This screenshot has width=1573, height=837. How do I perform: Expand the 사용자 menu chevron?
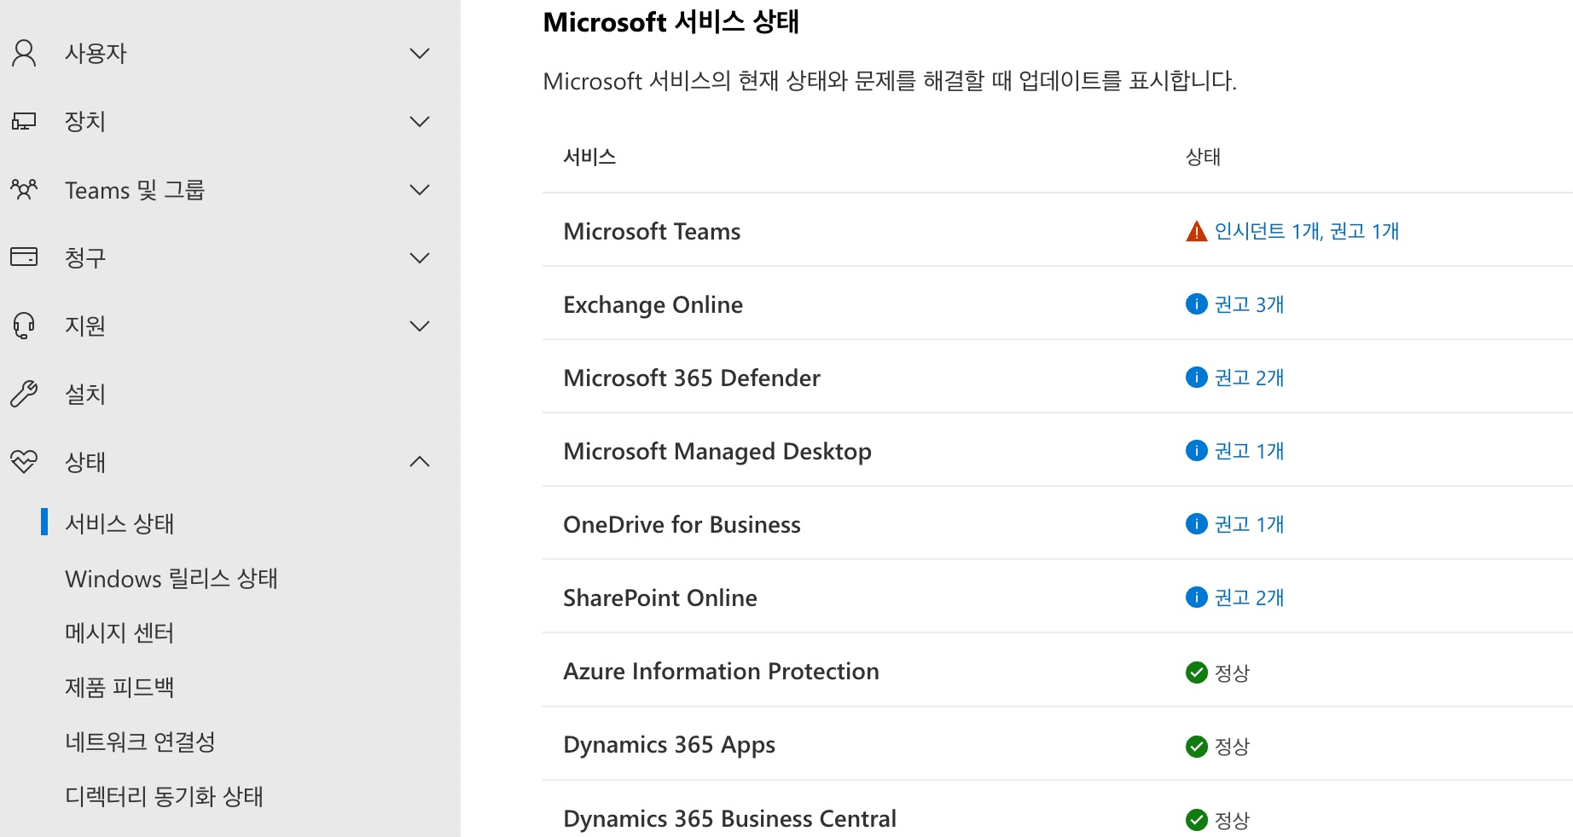419,54
